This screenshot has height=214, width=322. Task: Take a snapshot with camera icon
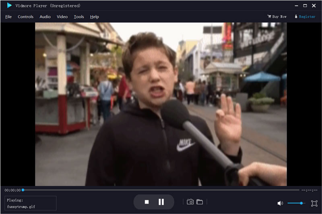click(190, 202)
